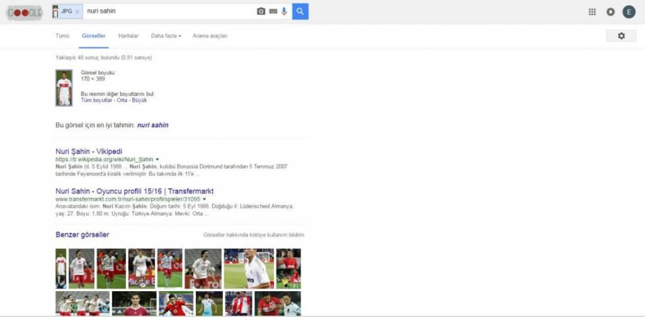Open Arama araçları search tools

pos(210,36)
